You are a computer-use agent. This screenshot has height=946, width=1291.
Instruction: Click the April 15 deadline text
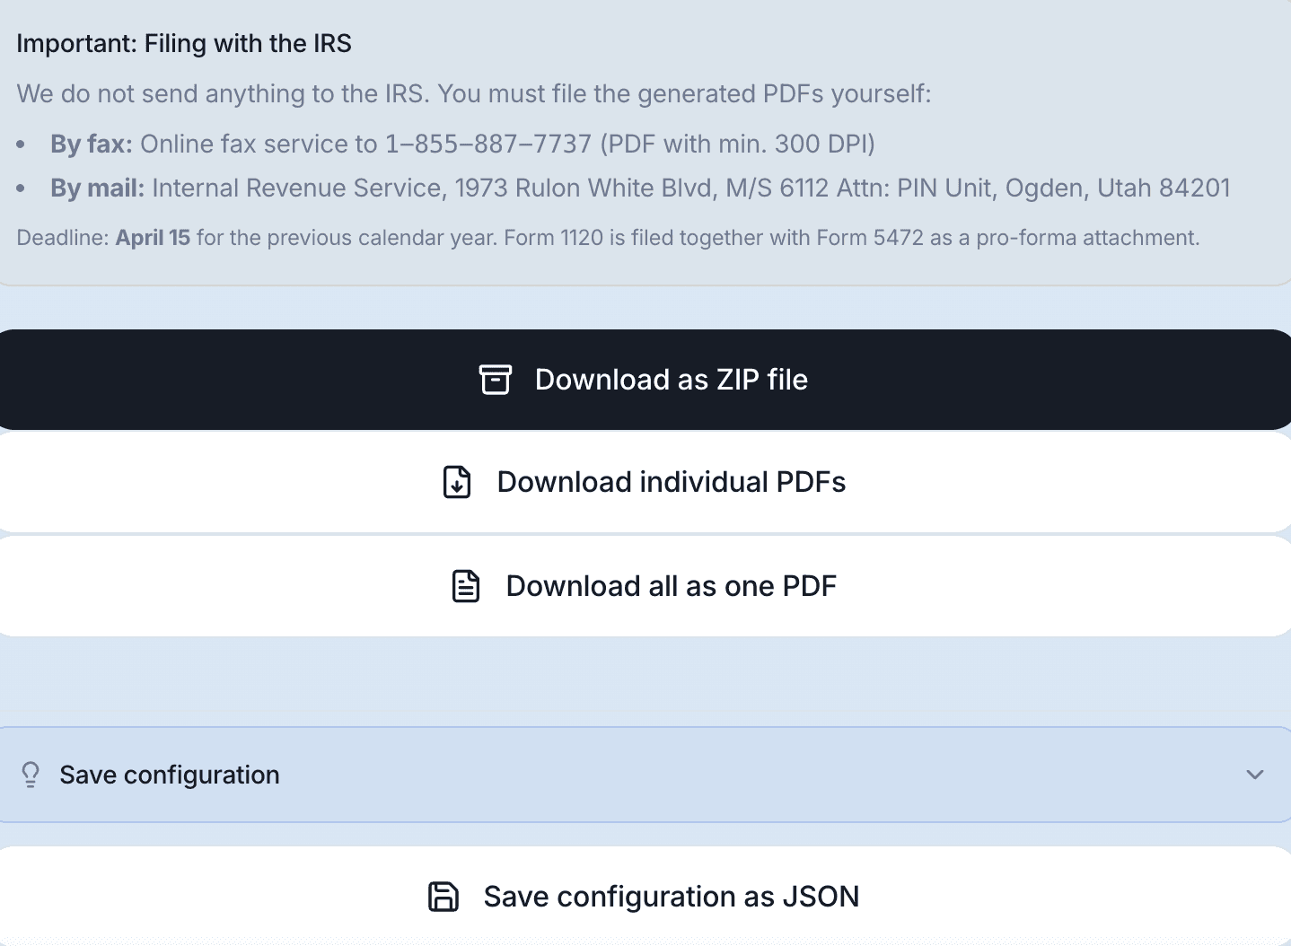[153, 237]
